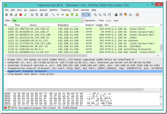Stop the running capture with red square
Image resolution: width=167 pixels, height=114 pixels.
pos(20,15)
